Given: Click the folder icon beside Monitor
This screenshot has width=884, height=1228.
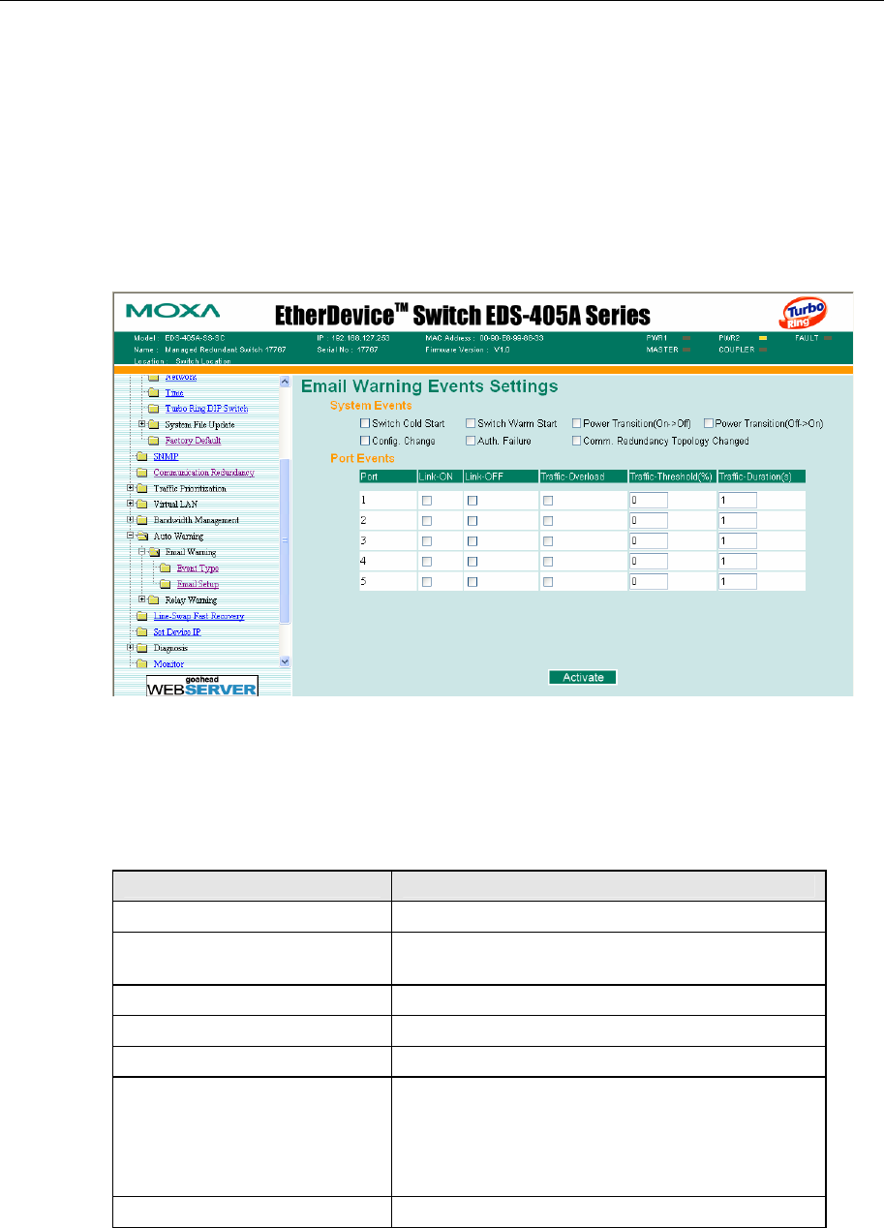Looking at the screenshot, I should coord(143,664).
